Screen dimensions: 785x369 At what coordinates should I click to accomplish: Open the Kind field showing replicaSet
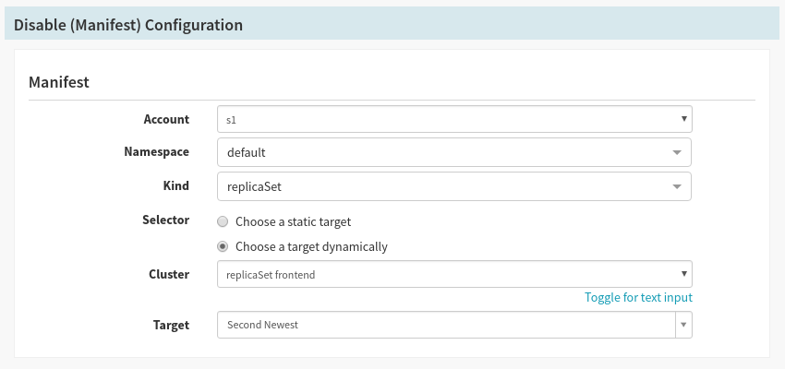pyautogui.click(x=443, y=186)
